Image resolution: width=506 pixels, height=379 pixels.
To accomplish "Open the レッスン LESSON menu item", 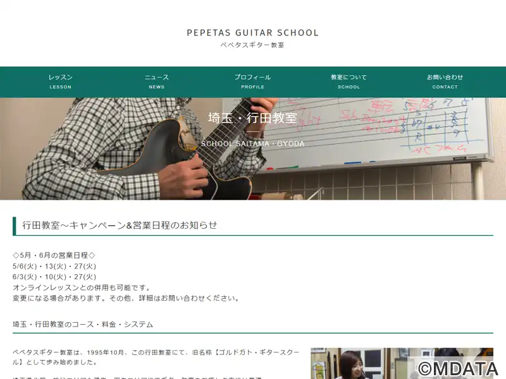I will point(60,82).
